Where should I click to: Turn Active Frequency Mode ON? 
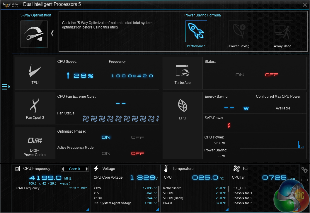pyautogui.click(x=106, y=153)
